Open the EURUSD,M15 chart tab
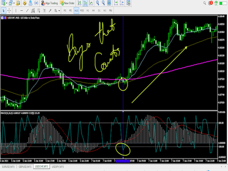 [x=8, y=167]
